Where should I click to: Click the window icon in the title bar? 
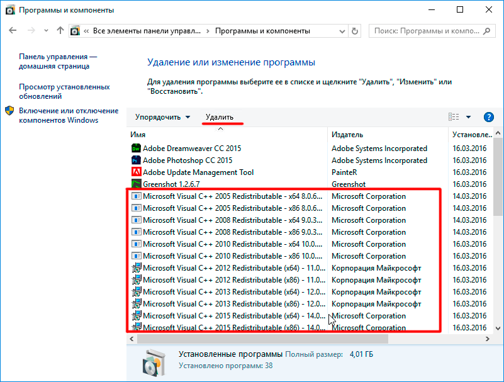(x=10, y=10)
